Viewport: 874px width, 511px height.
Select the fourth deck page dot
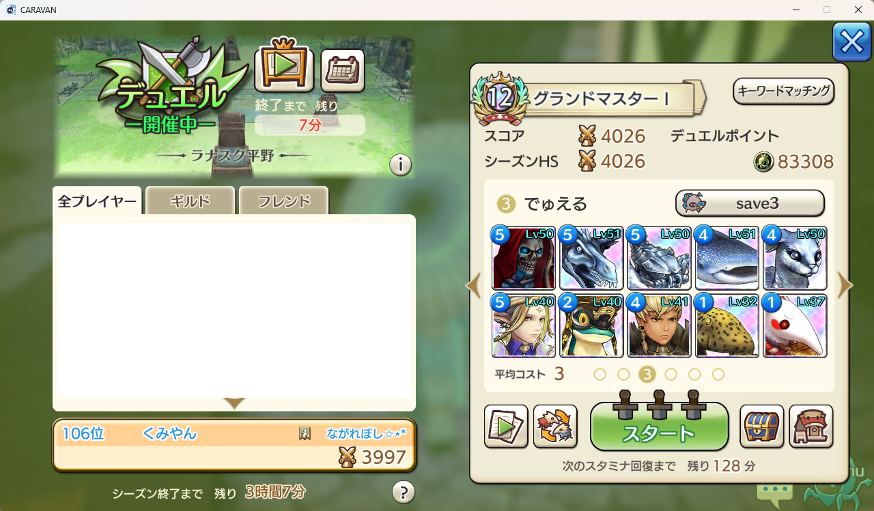[x=671, y=374]
